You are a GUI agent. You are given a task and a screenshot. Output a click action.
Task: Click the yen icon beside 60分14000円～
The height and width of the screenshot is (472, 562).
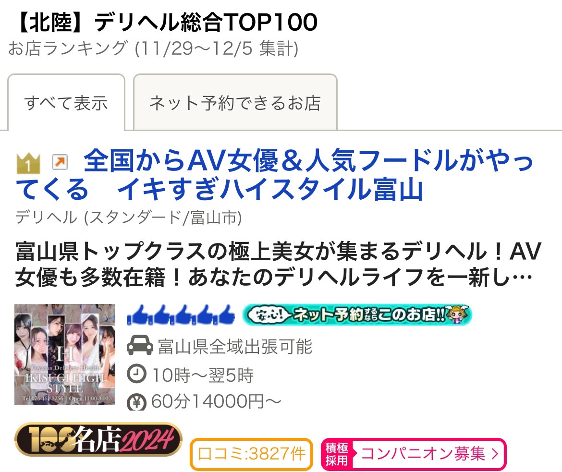(x=136, y=402)
